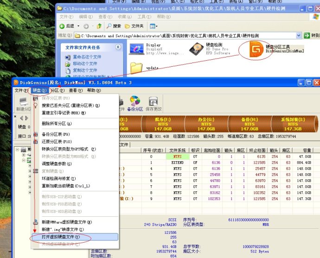
Task: Open DiskGenius 帮助(H) menu
Action: [94, 90]
